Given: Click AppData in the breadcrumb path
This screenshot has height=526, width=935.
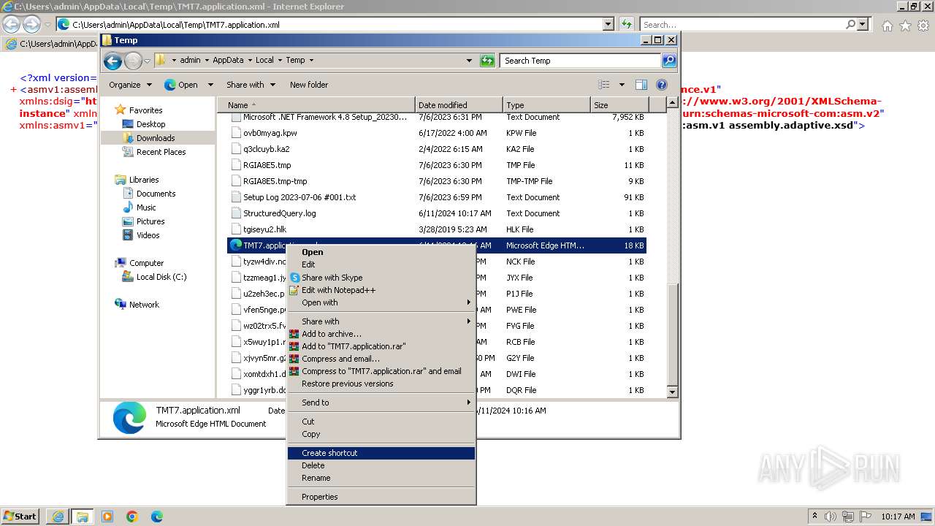Looking at the screenshot, I should (229, 61).
